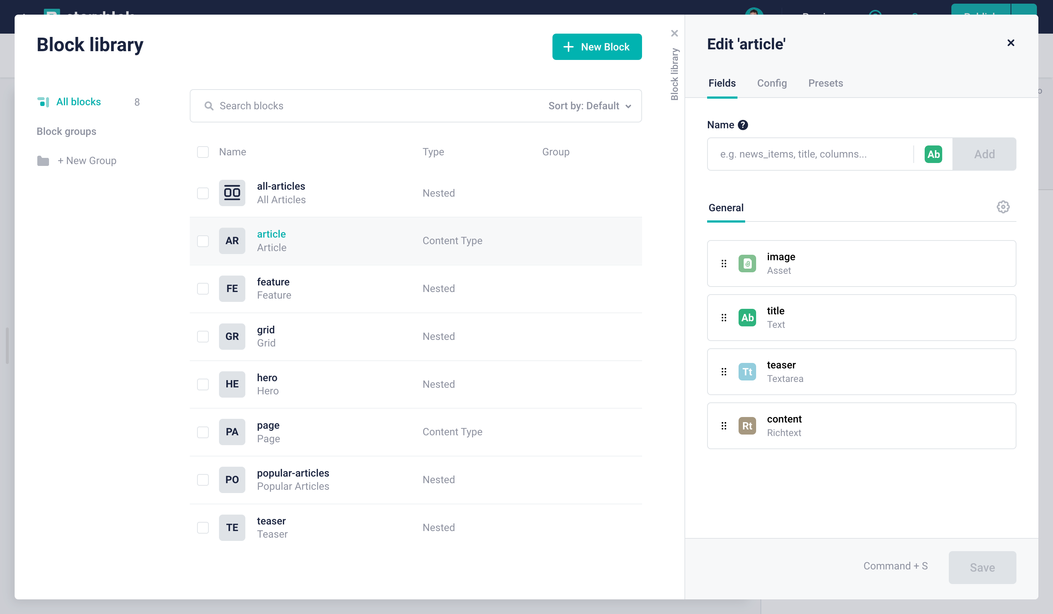Check the page row checkbox
This screenshot has height=614, width=1053.
[203, 432]
